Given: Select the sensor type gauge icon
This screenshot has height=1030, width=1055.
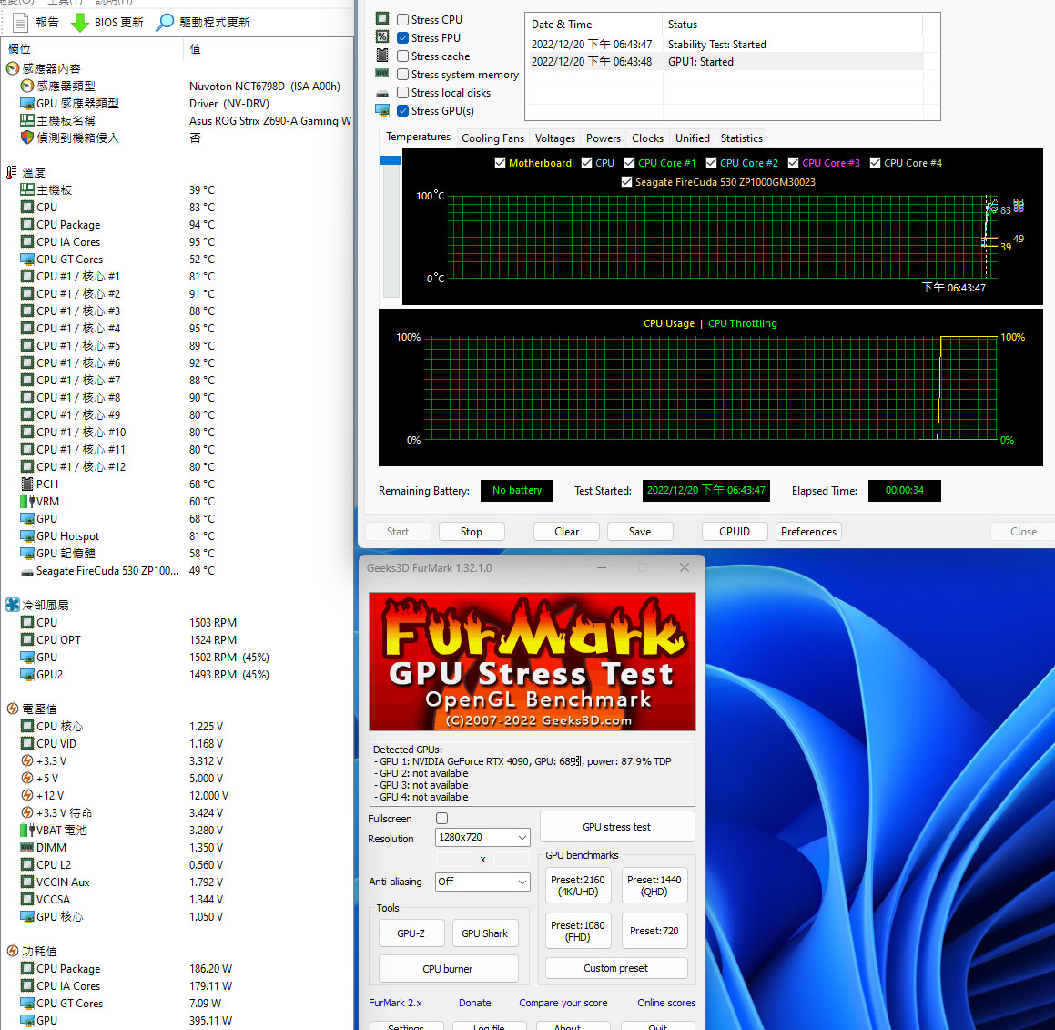Looking at the screenshot, I should [x=27, y=86].
